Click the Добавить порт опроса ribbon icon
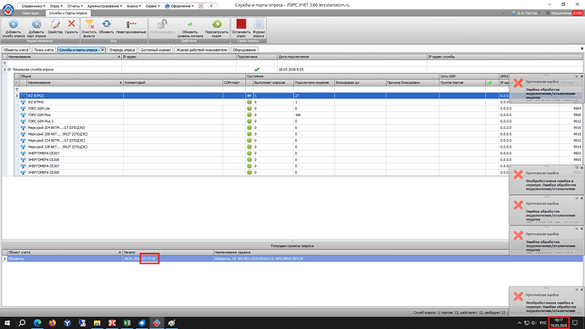 coord(36,25)
